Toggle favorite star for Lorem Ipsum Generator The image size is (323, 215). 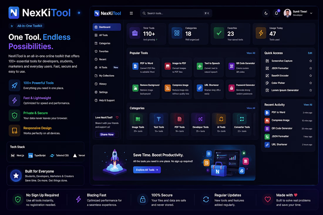310,90
